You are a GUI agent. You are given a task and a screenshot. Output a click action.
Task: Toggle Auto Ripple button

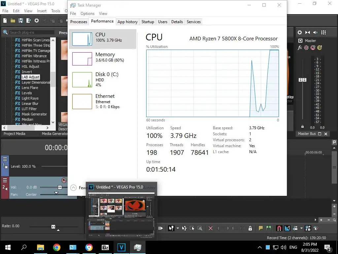[x=295, y=228]
